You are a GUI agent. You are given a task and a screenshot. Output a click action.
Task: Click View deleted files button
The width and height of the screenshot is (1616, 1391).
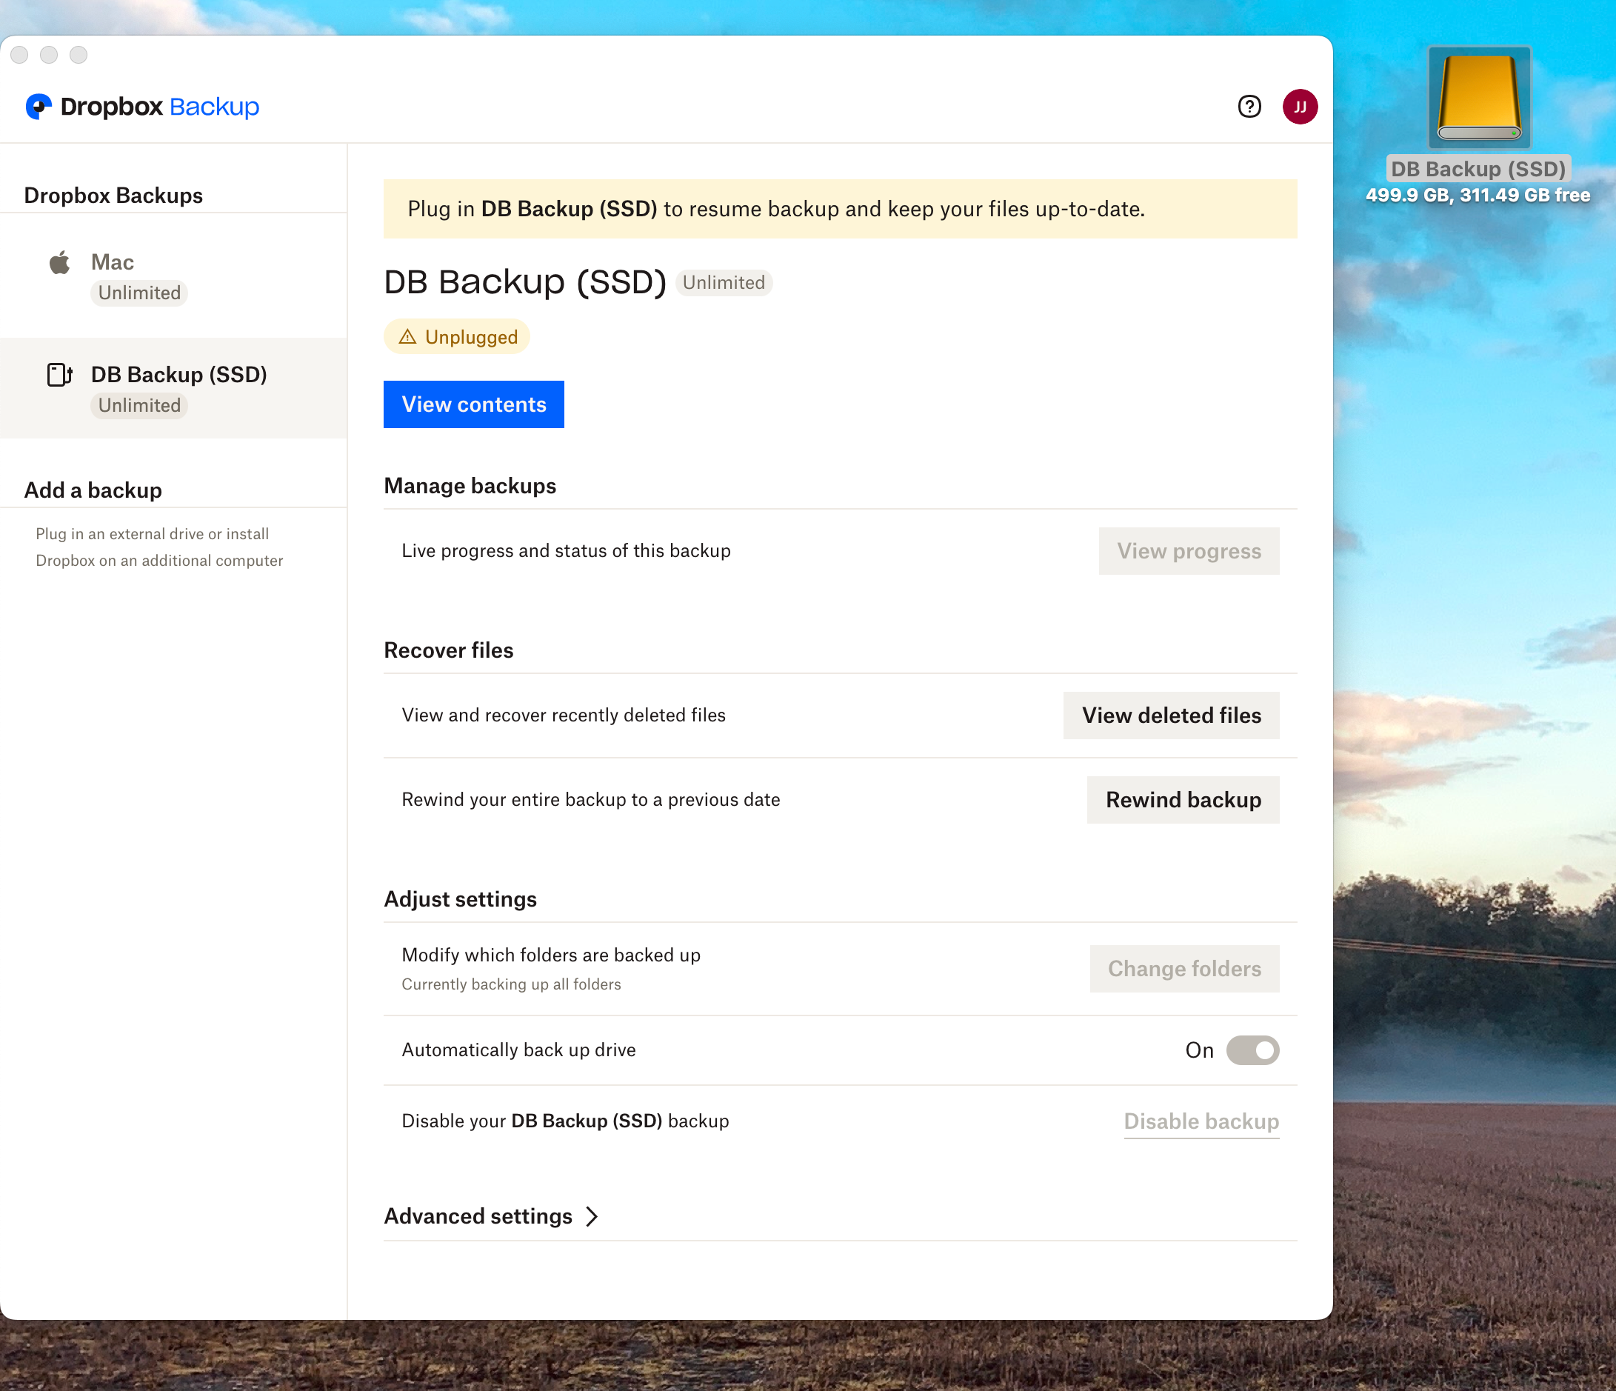pyautogui.click(x=1171, y=715)
